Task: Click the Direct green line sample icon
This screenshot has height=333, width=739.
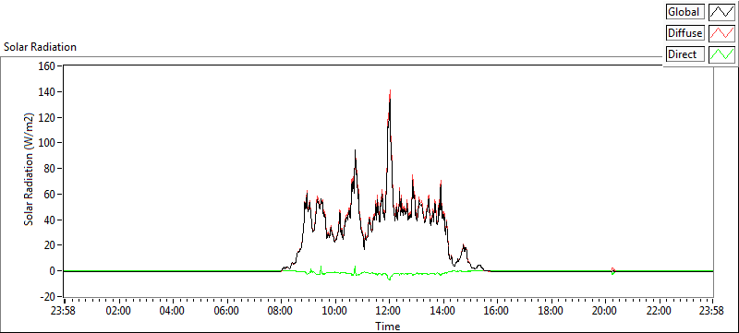Action: point(721,54)
